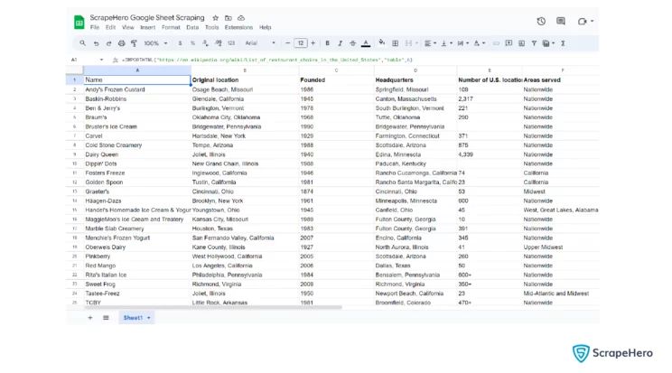Click the functions sigma icon
Screen dimensions: 672x373
tap(563, 43)
